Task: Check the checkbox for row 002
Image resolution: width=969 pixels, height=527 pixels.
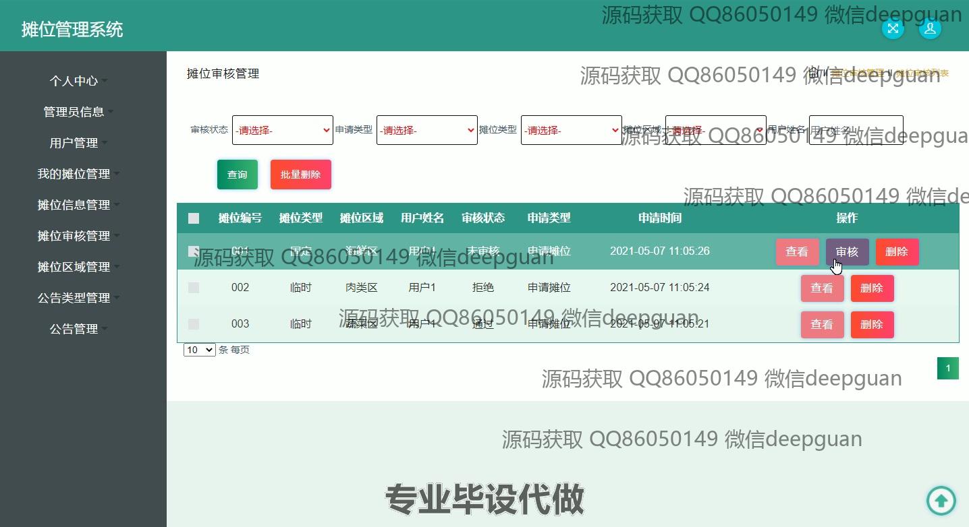Action: click(194, 288)
